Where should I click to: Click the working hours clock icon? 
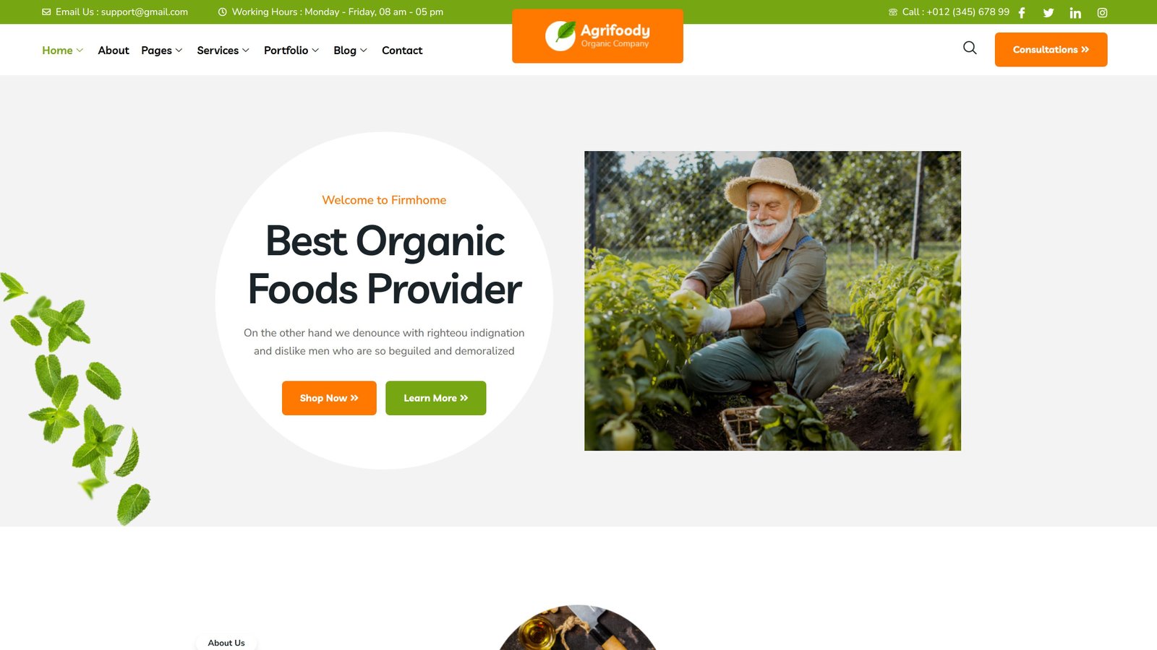click(x=223, y=12)
